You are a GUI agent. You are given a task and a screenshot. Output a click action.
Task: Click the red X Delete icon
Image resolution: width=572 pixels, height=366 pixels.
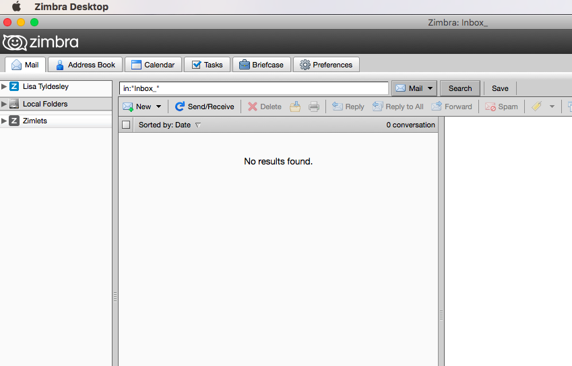253,106
